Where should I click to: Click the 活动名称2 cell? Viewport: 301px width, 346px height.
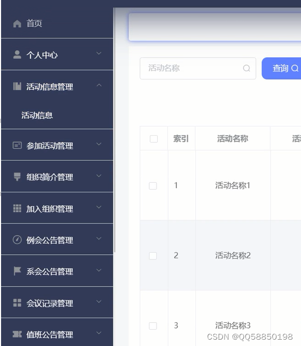(x=233, y=255)
